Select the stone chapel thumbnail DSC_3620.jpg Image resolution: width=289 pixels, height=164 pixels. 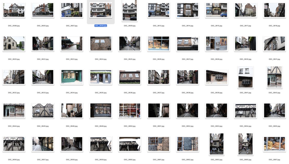click(x=14, y=44)
